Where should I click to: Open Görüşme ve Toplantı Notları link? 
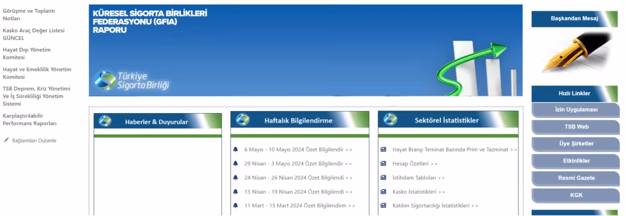(x=29, y=14)
